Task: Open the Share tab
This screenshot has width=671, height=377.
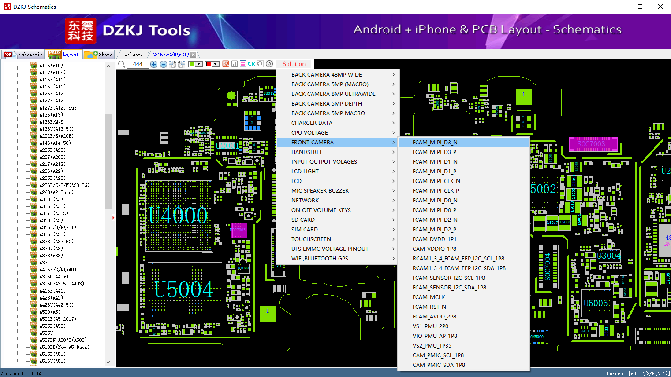Action: point(99,55)
